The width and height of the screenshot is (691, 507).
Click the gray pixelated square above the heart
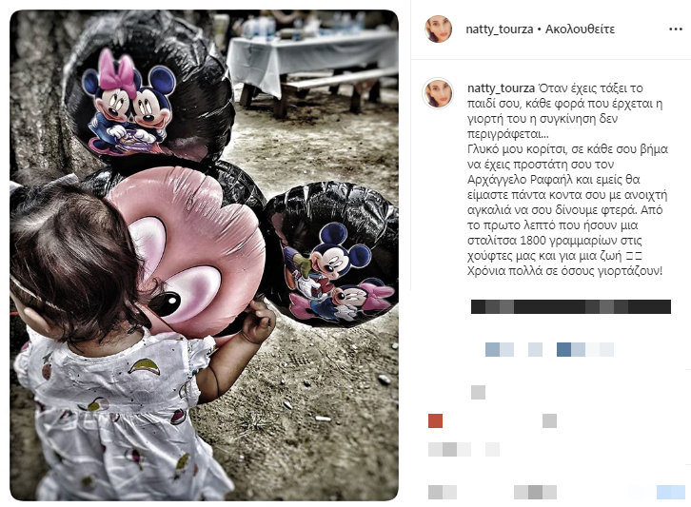point(478,392)
